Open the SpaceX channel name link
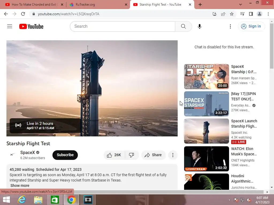274x205 pixels. pyautogui.click(x=28, y=152)
